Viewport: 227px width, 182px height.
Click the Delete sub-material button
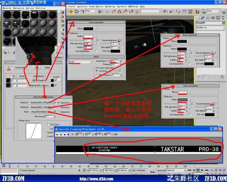(x=47, y=67)
